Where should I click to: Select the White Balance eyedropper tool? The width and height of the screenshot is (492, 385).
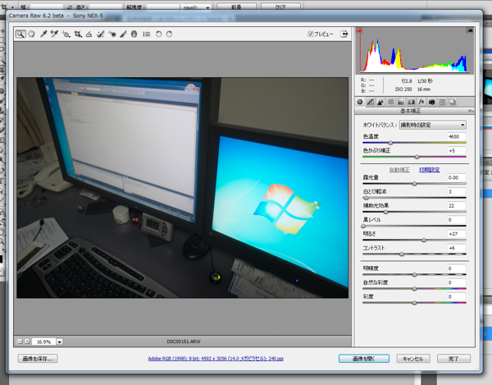(x=43, y=34)
